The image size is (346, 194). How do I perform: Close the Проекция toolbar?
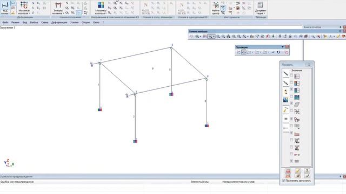(x=287, y=47)
